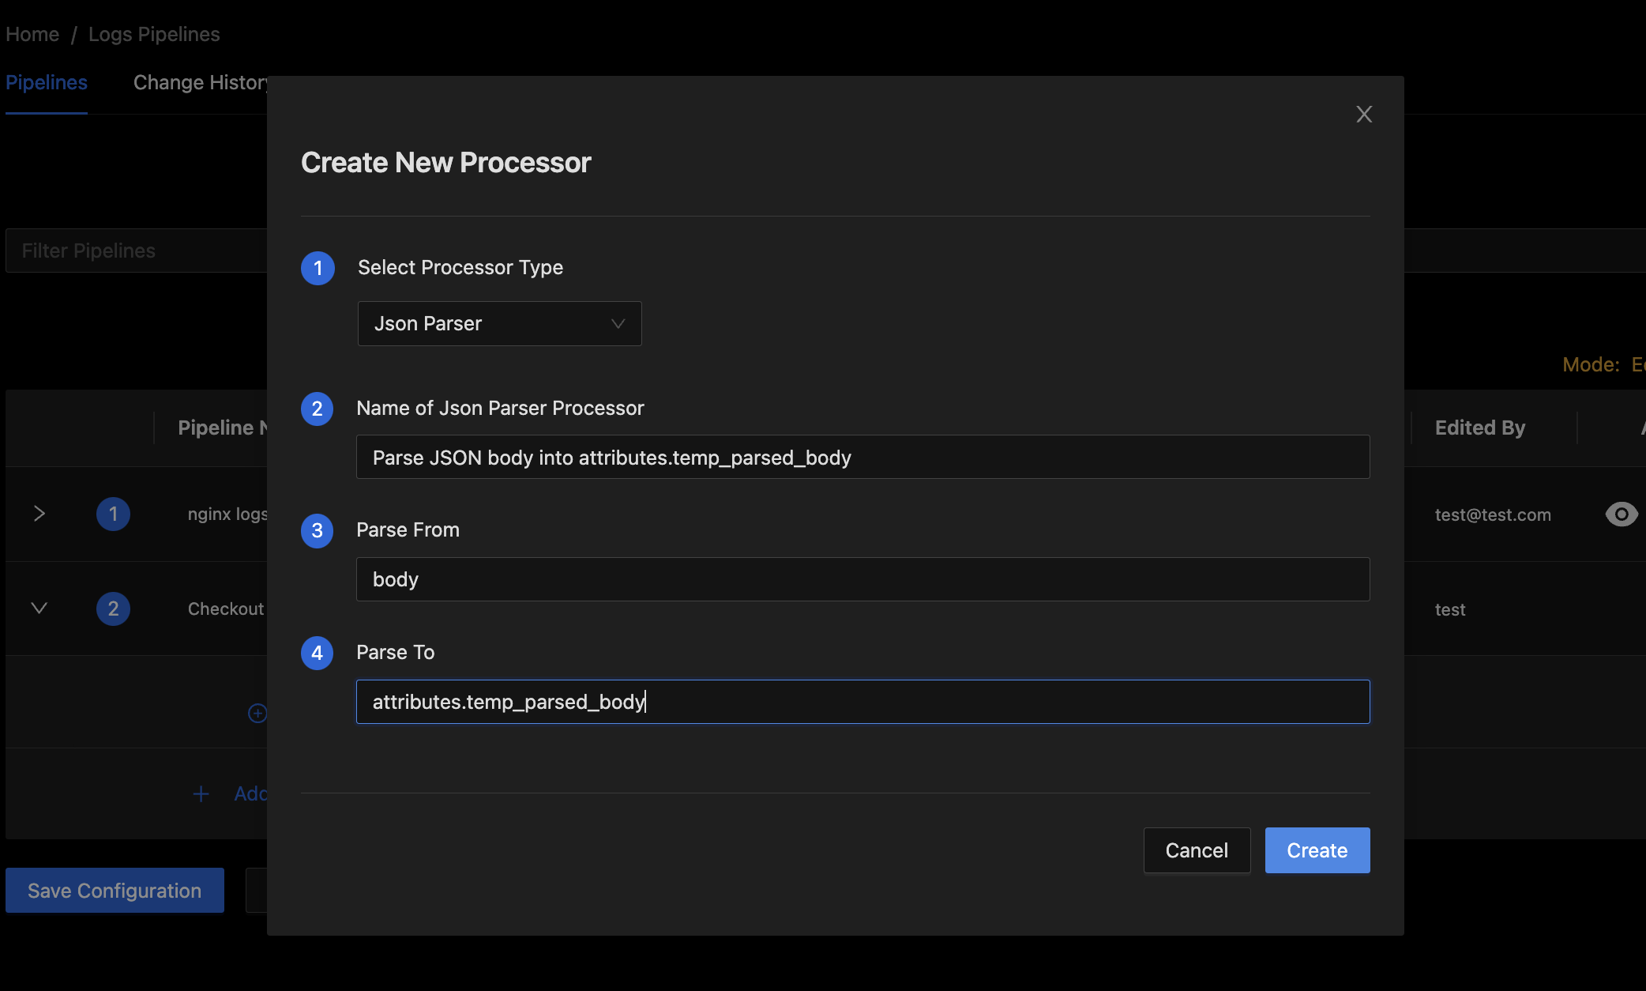The width and height of the screenshot is (1646, 991).
Task: Click test@test.com in Edited By column
Action: 1493,514
